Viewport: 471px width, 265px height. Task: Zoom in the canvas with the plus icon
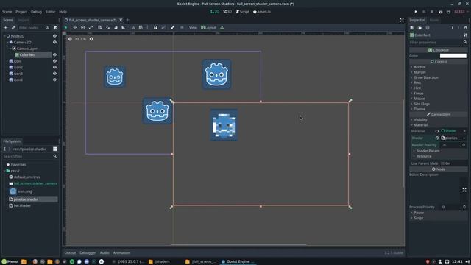click(91, 39)
